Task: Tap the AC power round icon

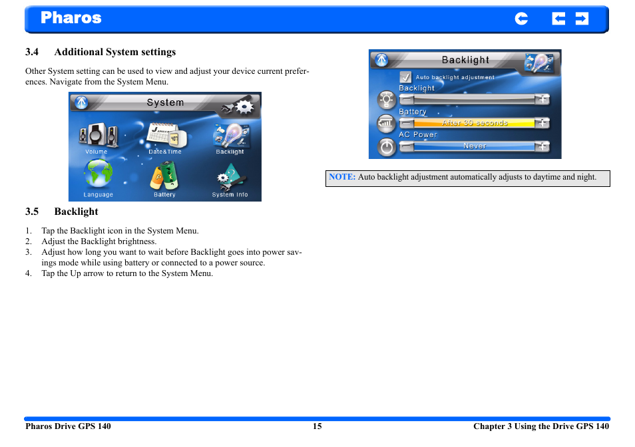Action: [386, 147]
